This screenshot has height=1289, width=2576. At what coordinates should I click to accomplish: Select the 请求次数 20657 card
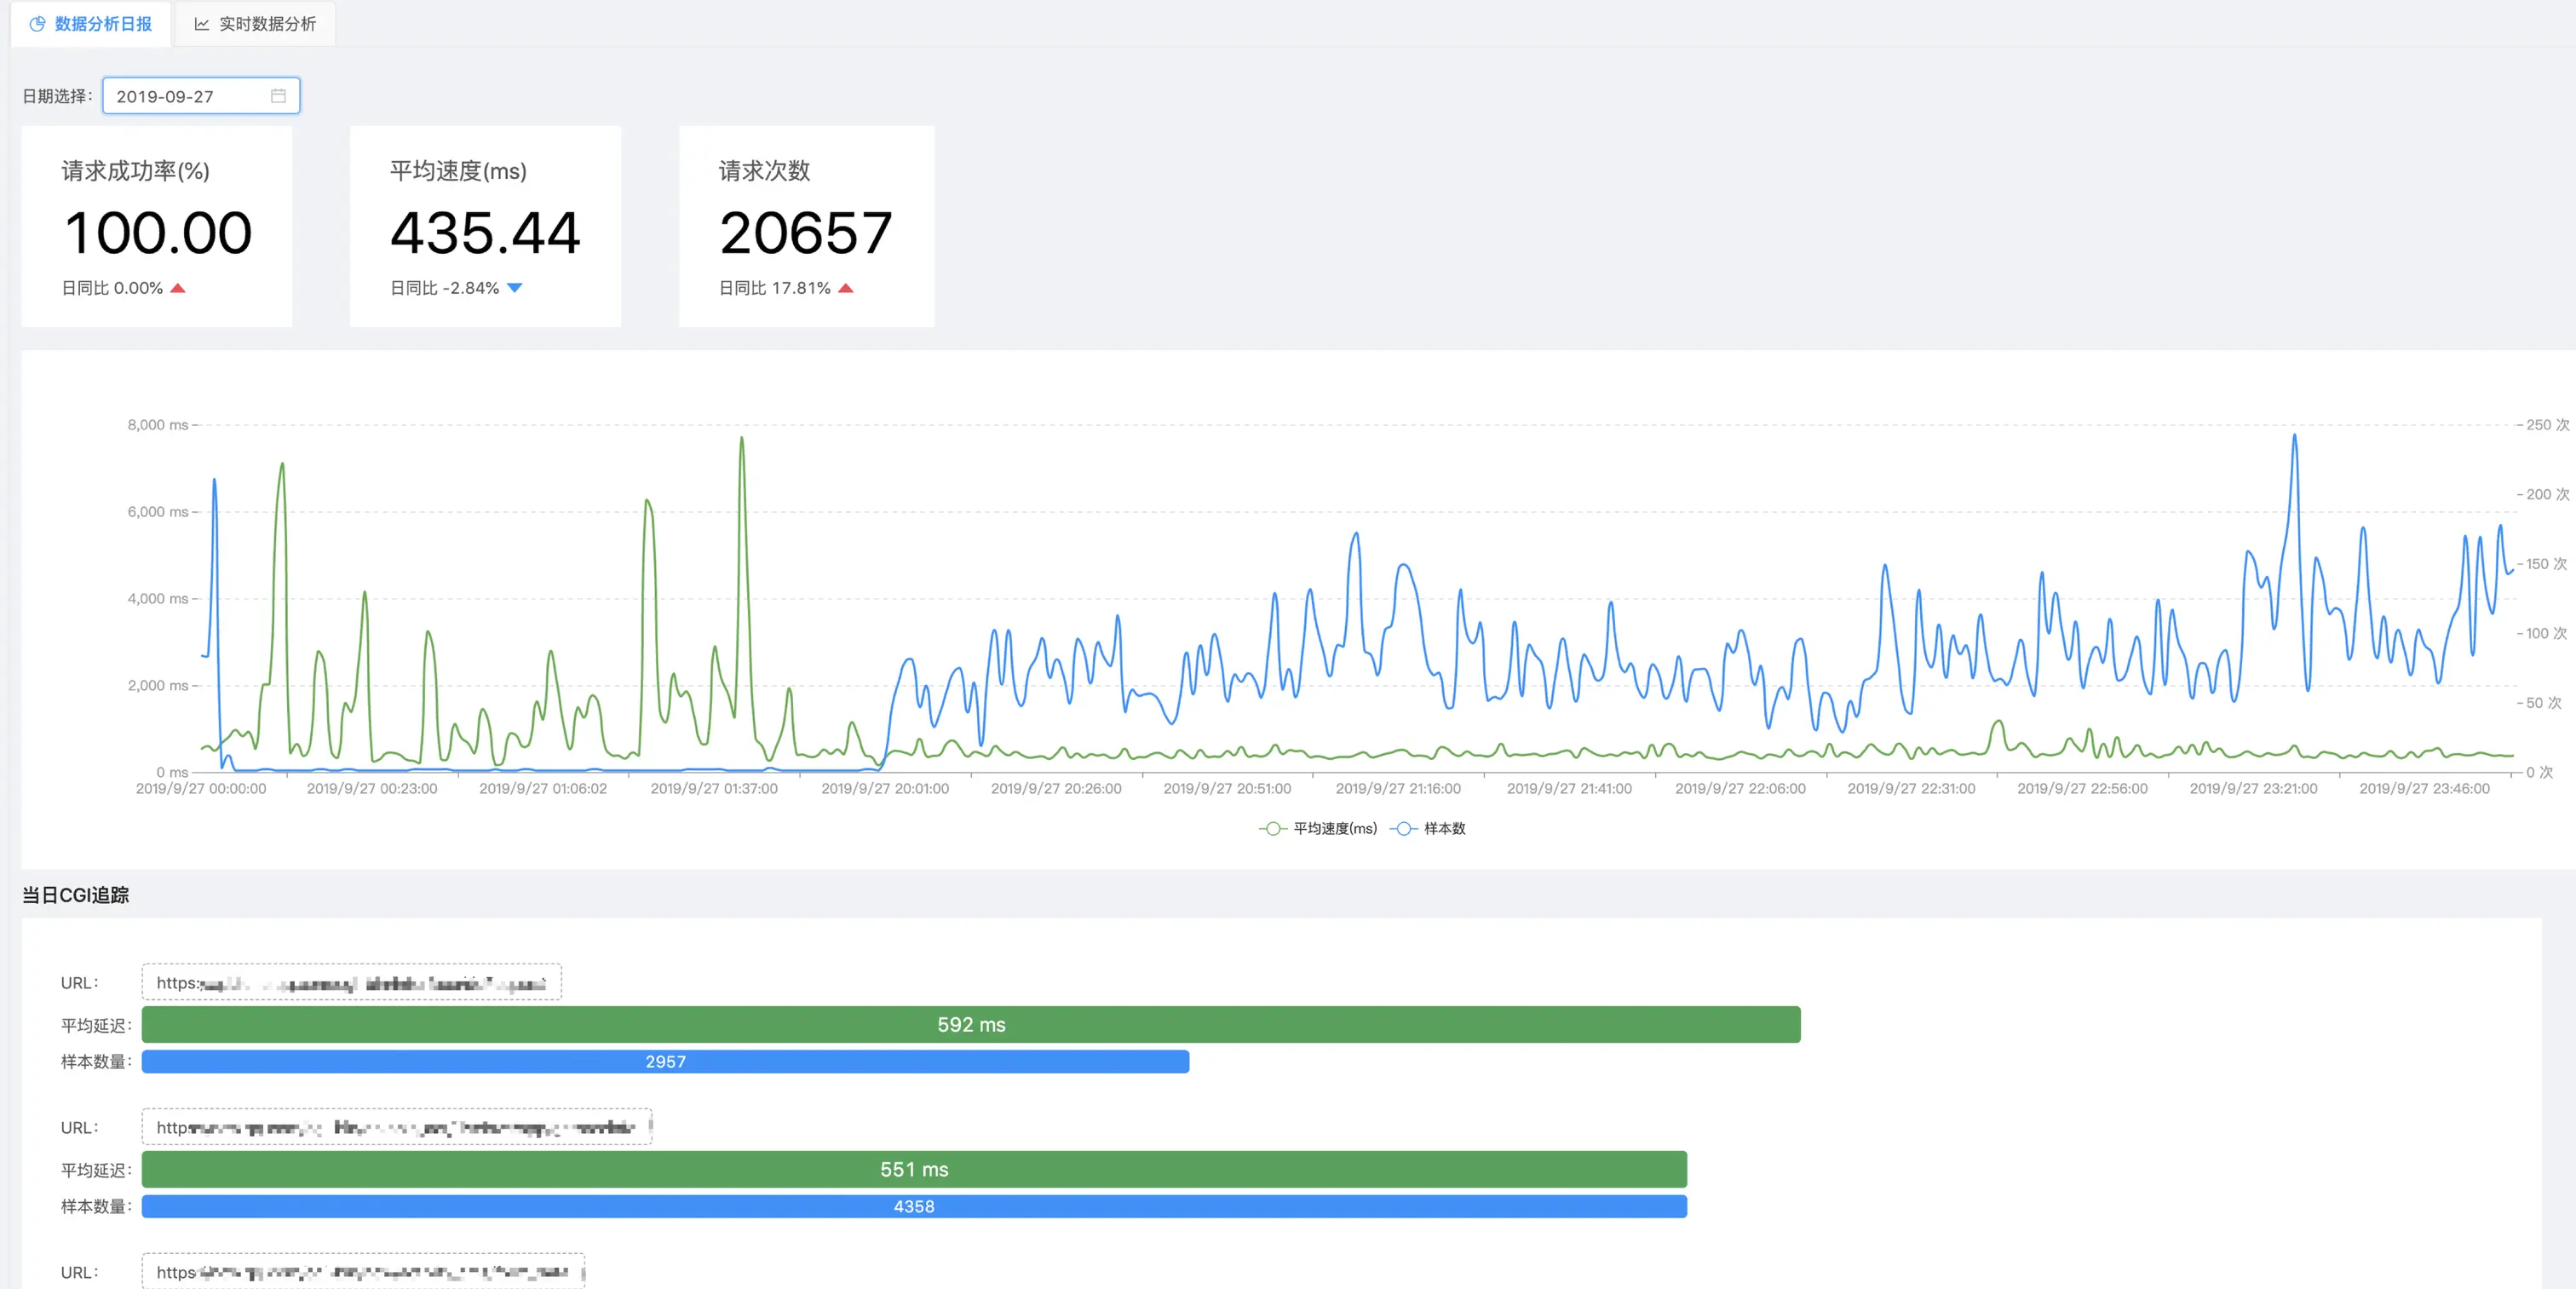[x=806, y=226]
